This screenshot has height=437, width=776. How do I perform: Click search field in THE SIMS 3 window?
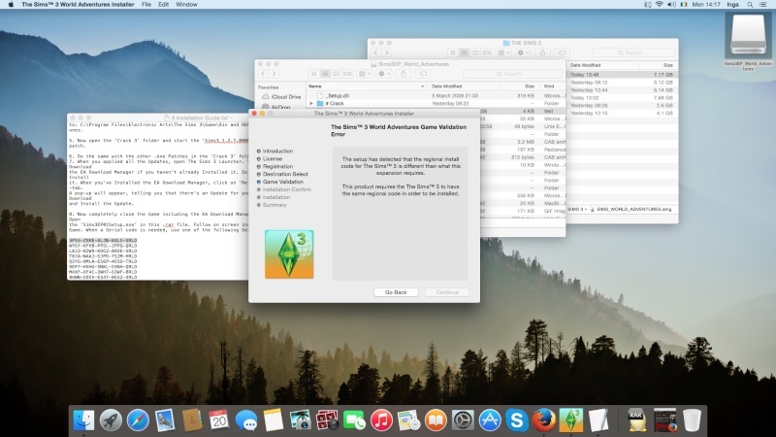(x=633, y=52)
